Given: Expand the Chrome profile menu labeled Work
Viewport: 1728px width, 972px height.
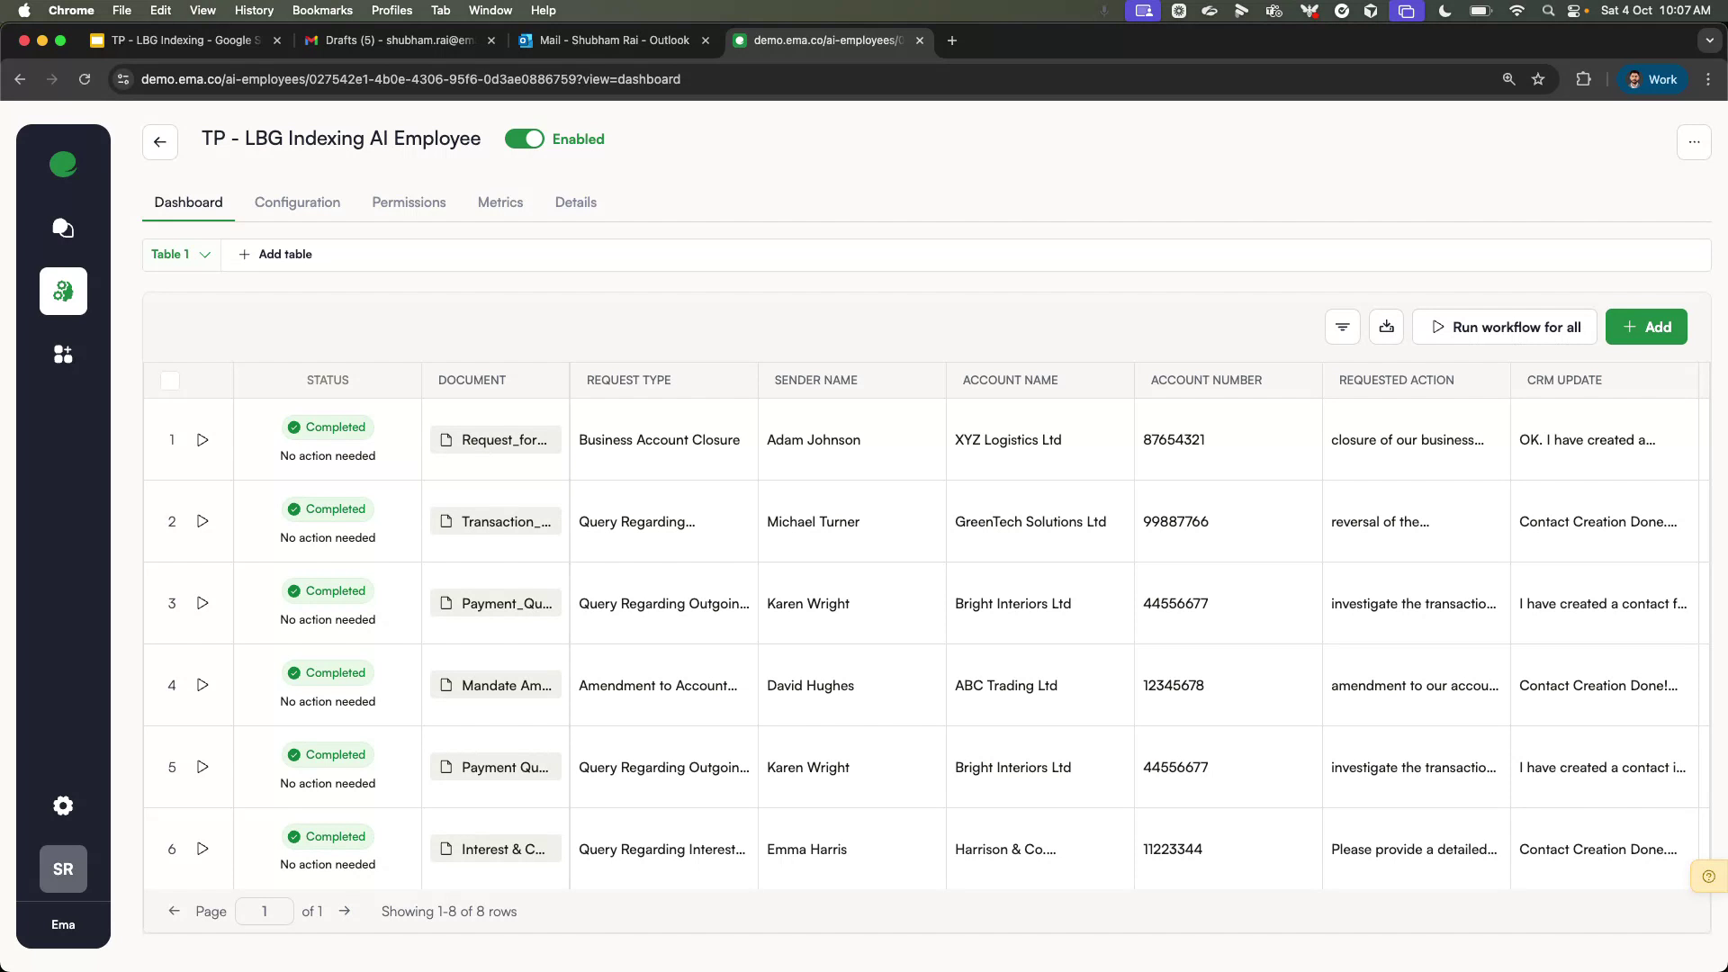Looking at the screenshot, I should coord(1651,79).
